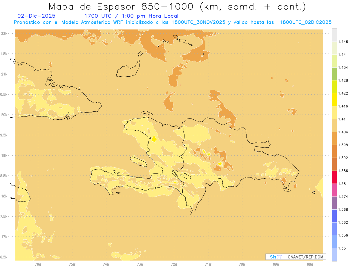Click the '19N' latitude label
Viewport: 348px width, 268px height.
4,156
